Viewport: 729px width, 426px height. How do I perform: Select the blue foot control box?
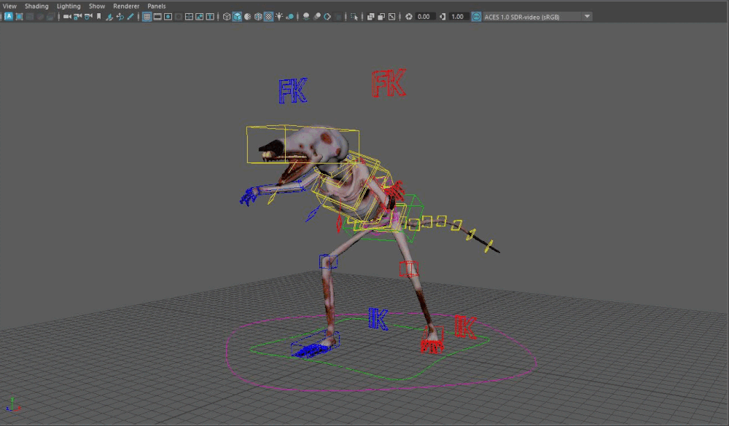(315, 344)
